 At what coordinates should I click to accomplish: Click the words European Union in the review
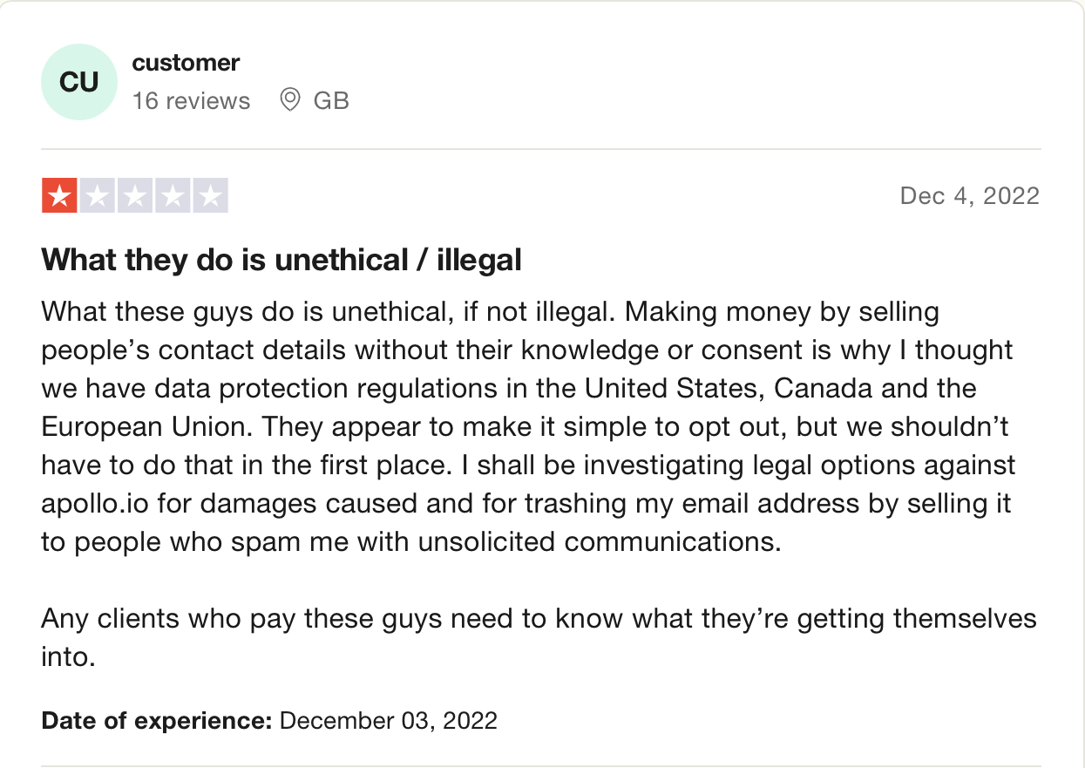(x=147, y=427)
